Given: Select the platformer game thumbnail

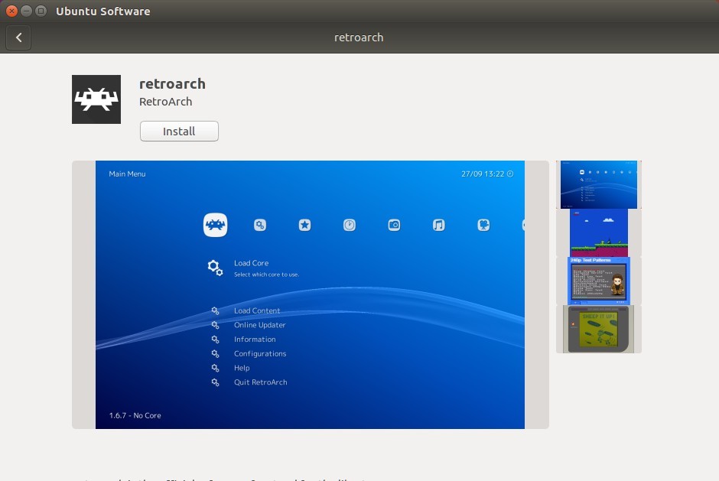Looking at the screenshot, I should [598, 233].
